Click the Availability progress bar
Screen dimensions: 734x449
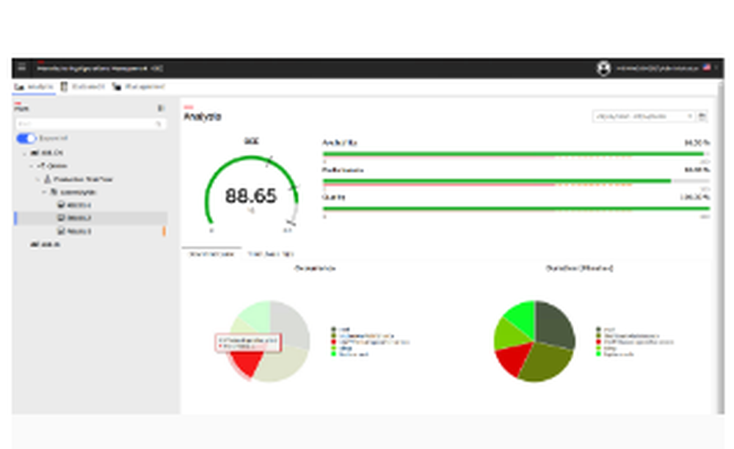pyautogui.click(x=516, y=154)
